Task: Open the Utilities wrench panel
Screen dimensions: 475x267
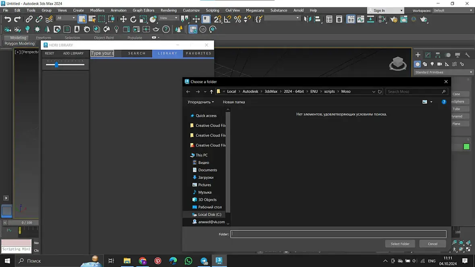Action: click(467, 55)
